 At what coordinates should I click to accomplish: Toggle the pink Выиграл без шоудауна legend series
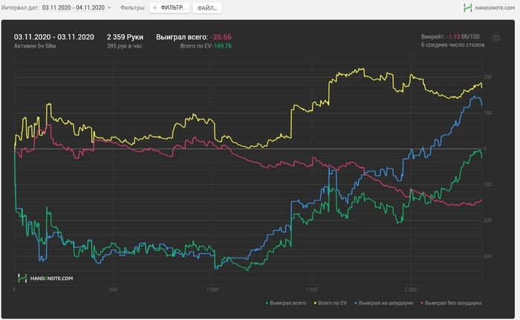[x=451, y=303]
